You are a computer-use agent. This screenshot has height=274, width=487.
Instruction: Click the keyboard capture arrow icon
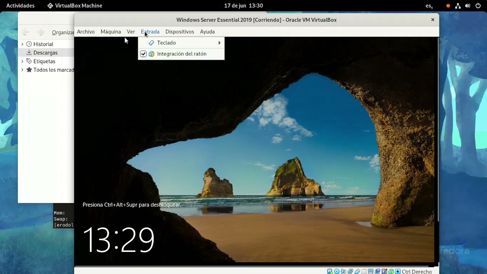tap(398, 272)
